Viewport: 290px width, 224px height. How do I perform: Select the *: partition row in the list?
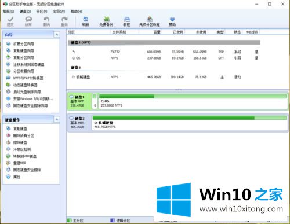(x=164, y=52)
